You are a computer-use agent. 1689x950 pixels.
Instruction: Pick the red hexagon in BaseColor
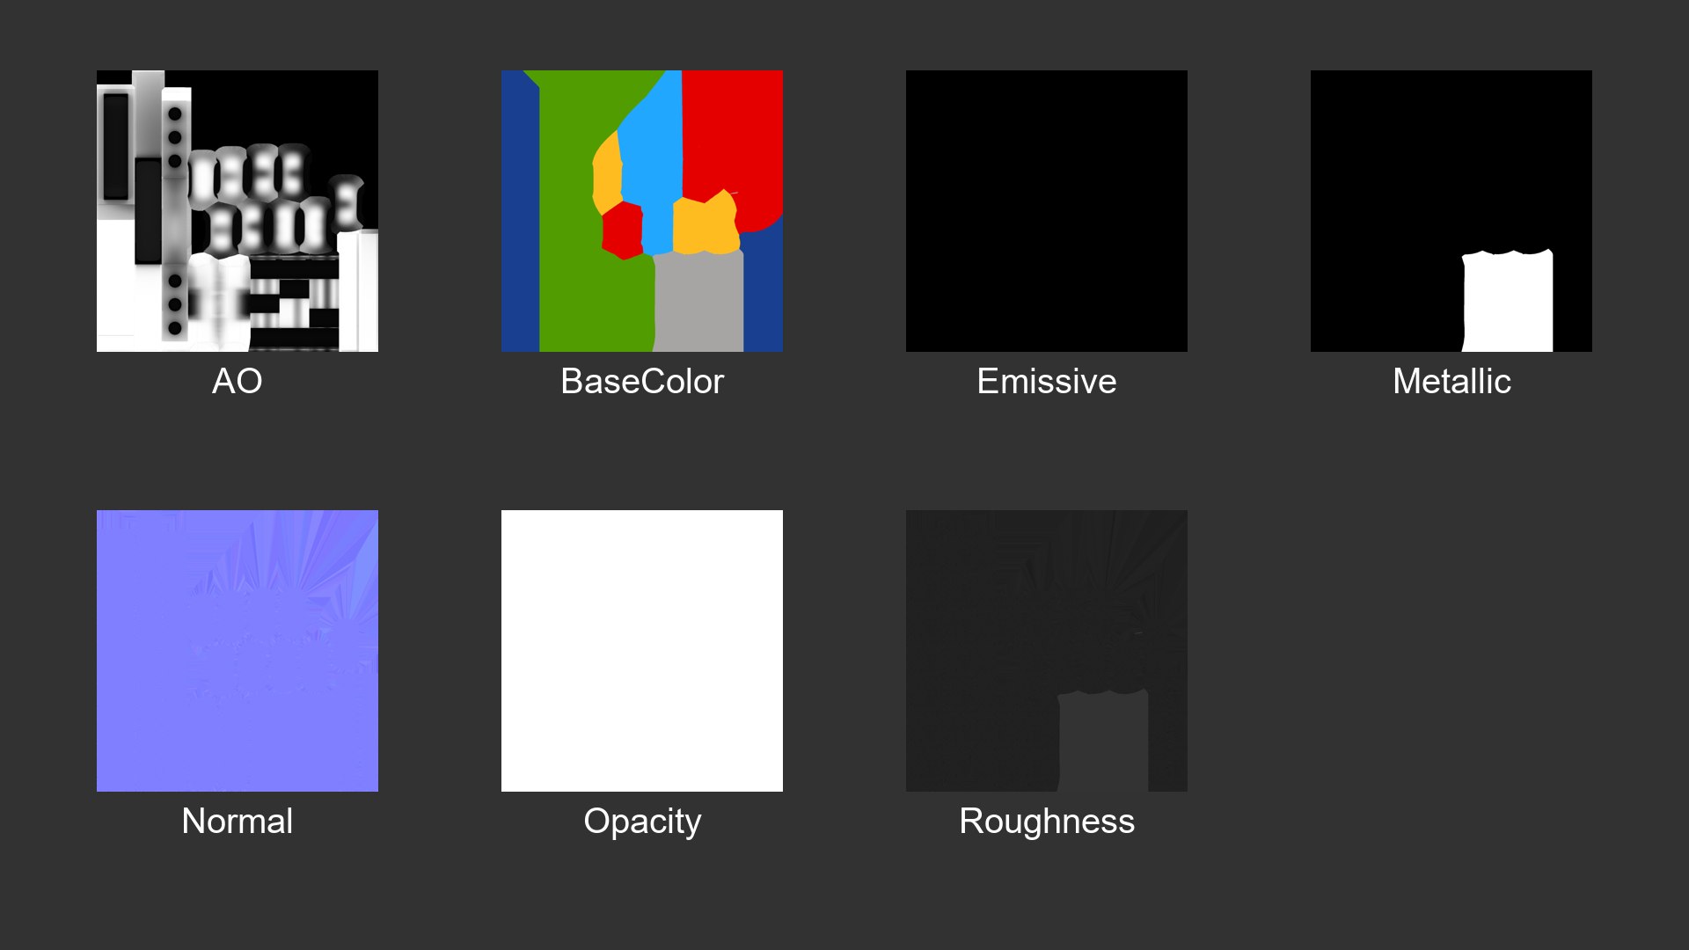(623, 230)
